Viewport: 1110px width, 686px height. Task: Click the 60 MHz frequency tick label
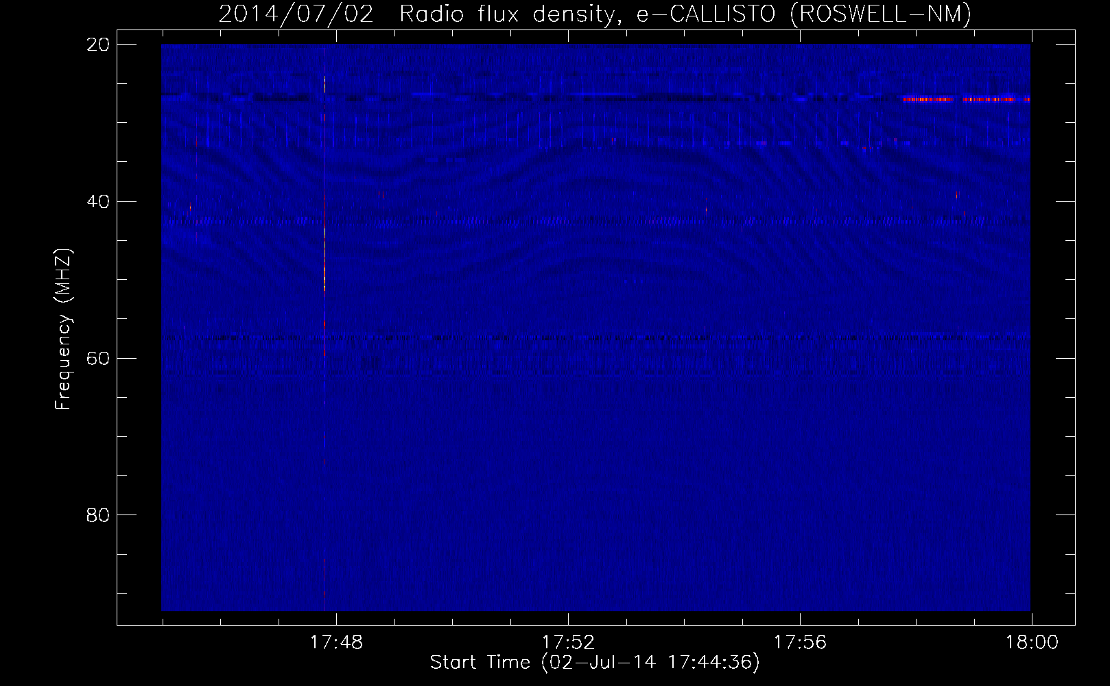98,359
